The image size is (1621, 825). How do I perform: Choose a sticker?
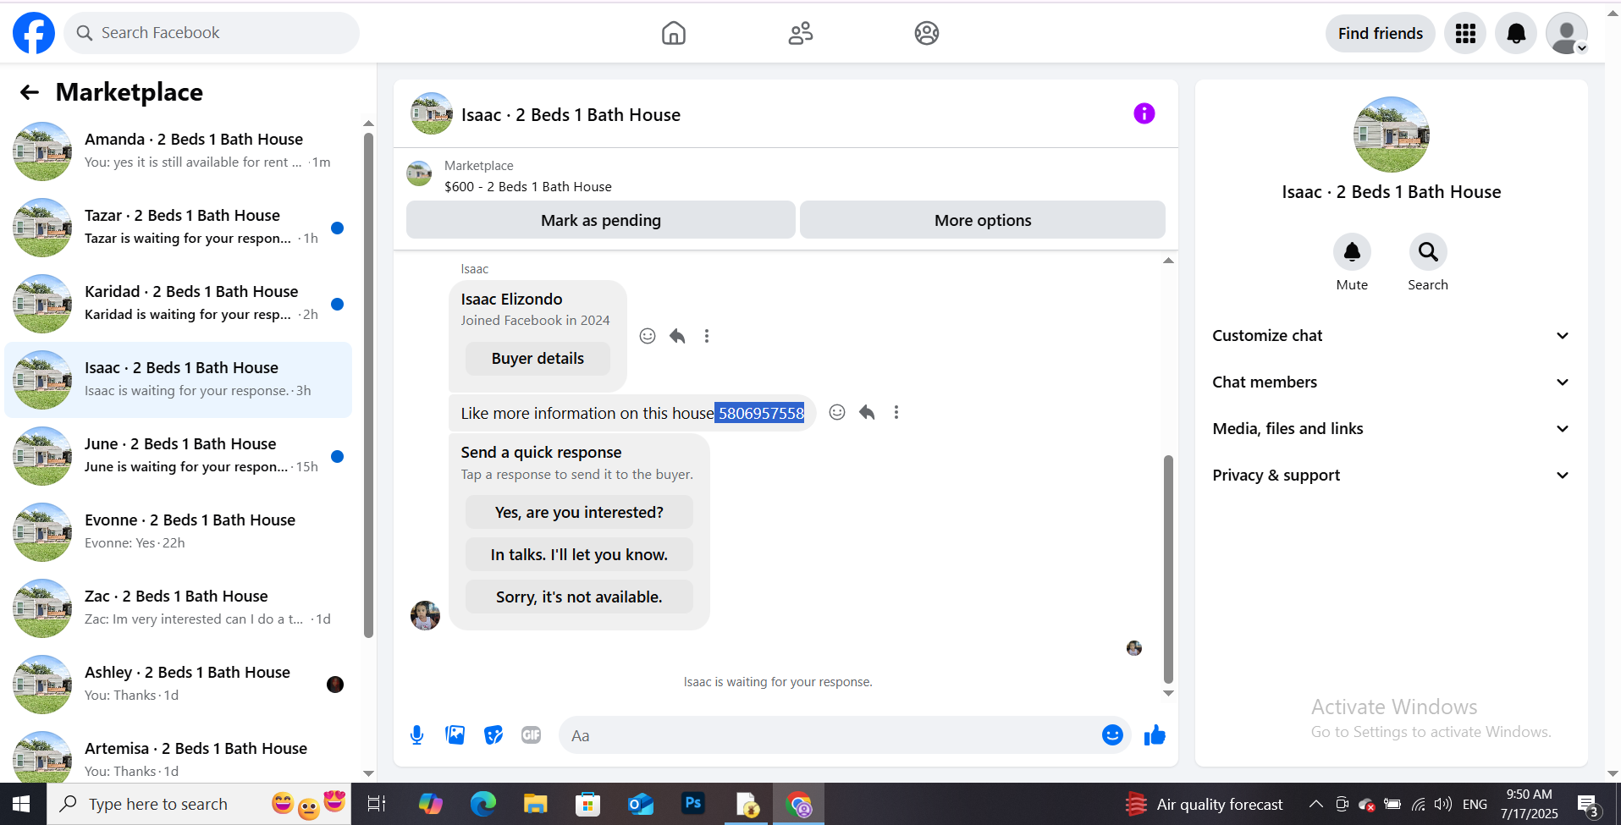tap(493, 735)
